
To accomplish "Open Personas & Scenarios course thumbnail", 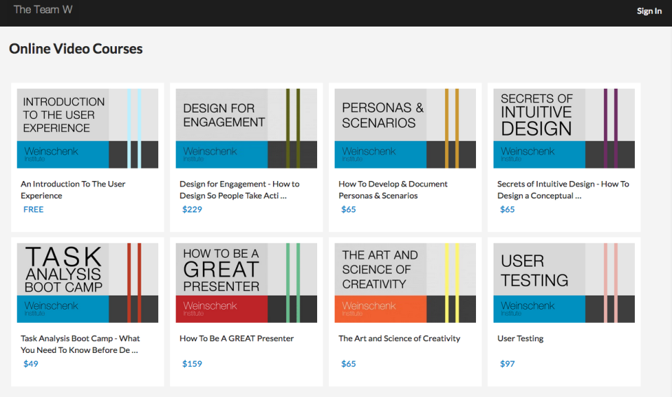I will coord(405,129).
